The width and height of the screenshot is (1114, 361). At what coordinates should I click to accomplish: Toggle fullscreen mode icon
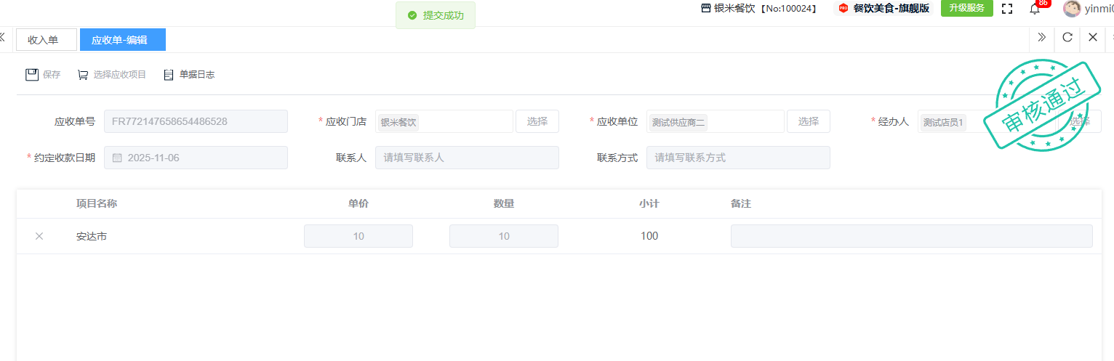click(1007, 9)
